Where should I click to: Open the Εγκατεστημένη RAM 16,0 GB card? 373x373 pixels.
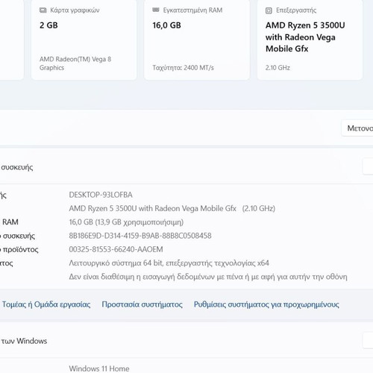coord(197,40)
